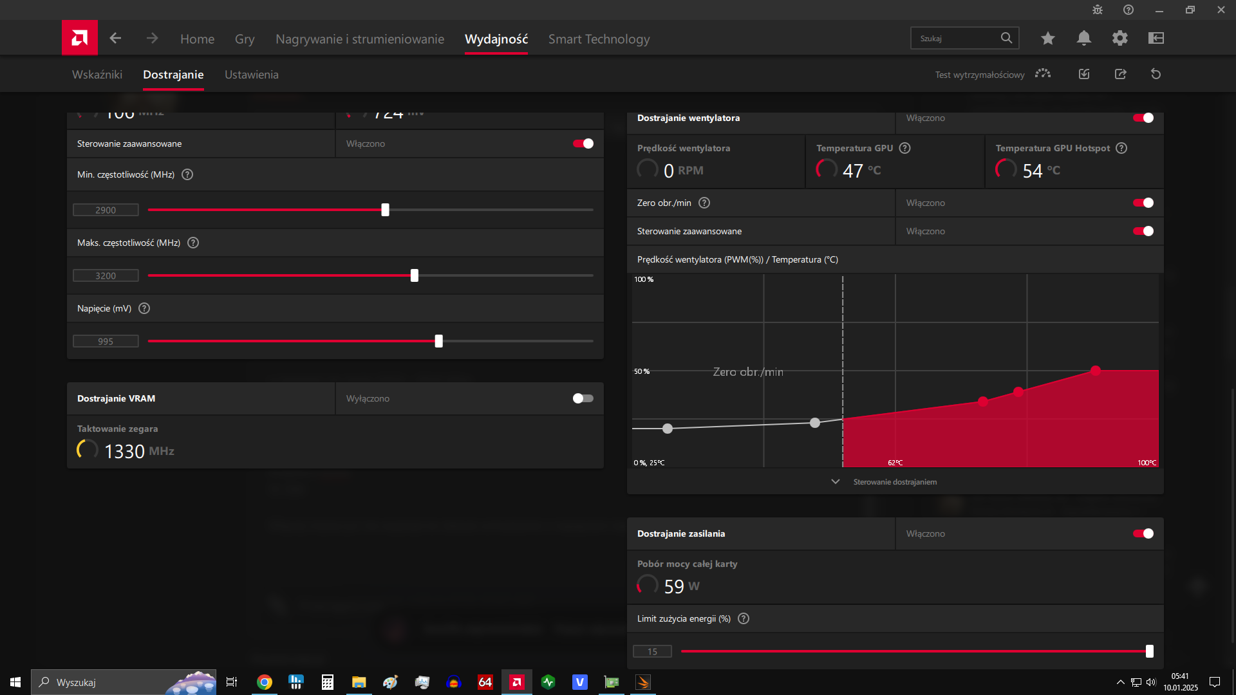Image resolution: width=1236 pixels, height=695 pixels.
Task: Click the AMD logo home icon
Action: click(79, 38)
